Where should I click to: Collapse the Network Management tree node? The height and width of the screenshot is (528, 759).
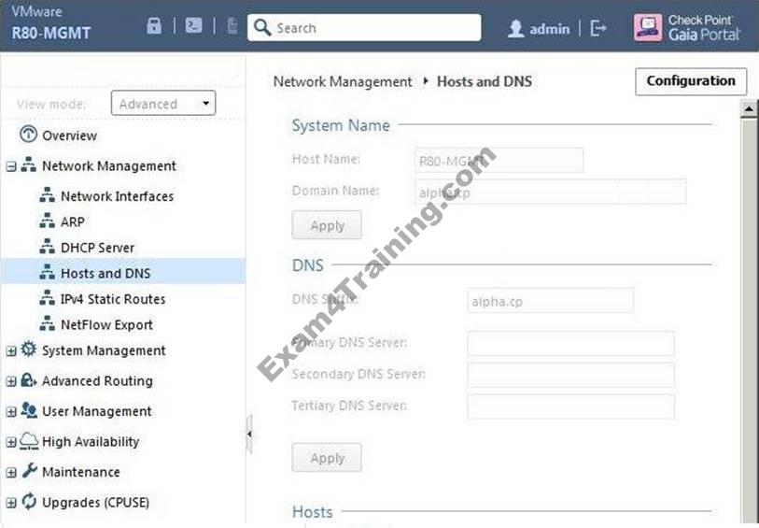point(11,166)
